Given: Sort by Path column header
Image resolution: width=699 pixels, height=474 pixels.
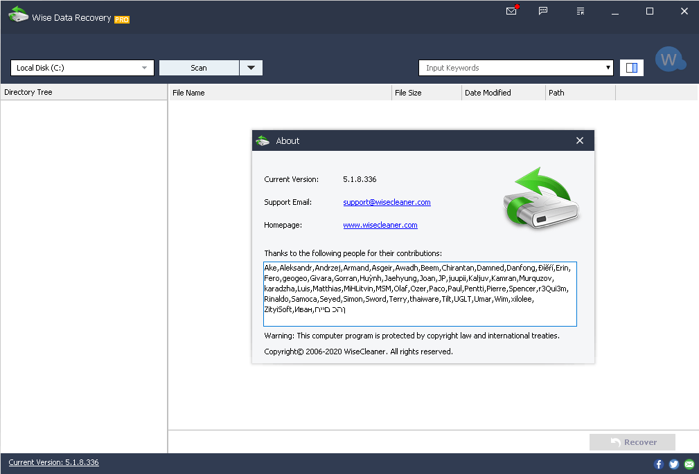Looking at the screenshot, I should 580,93.
